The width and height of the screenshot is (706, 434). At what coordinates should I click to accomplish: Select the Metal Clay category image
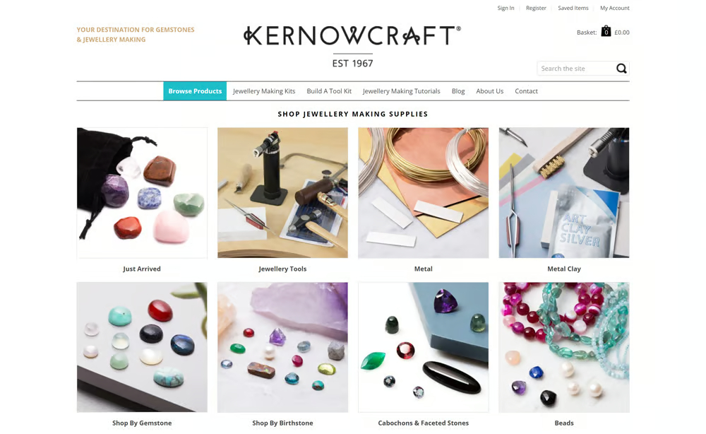[564, 193]
